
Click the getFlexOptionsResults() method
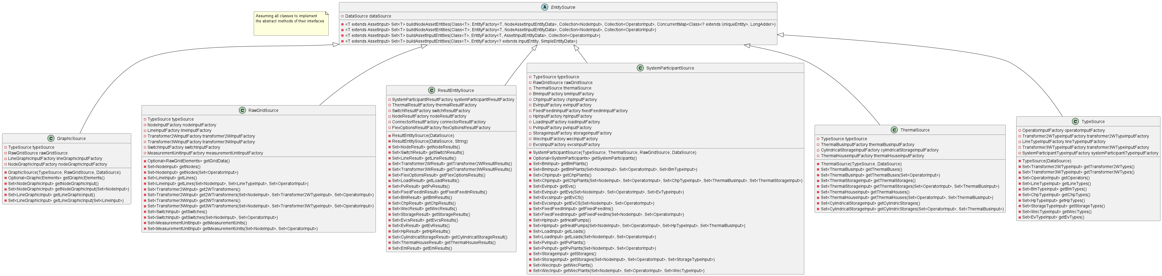coord(438,175)
